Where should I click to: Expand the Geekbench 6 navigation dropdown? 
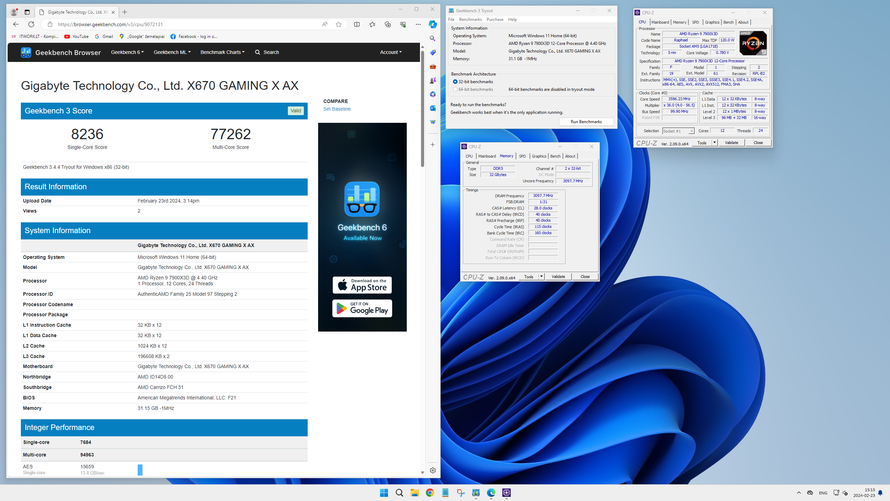(127, 52)
